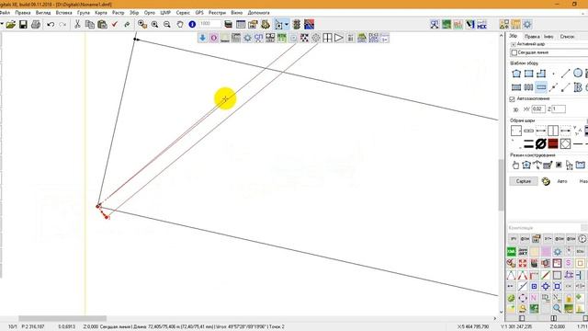The width and height of the screenshot is (588, 331).
Task: Select the hand pan tool
Action: 180,25
